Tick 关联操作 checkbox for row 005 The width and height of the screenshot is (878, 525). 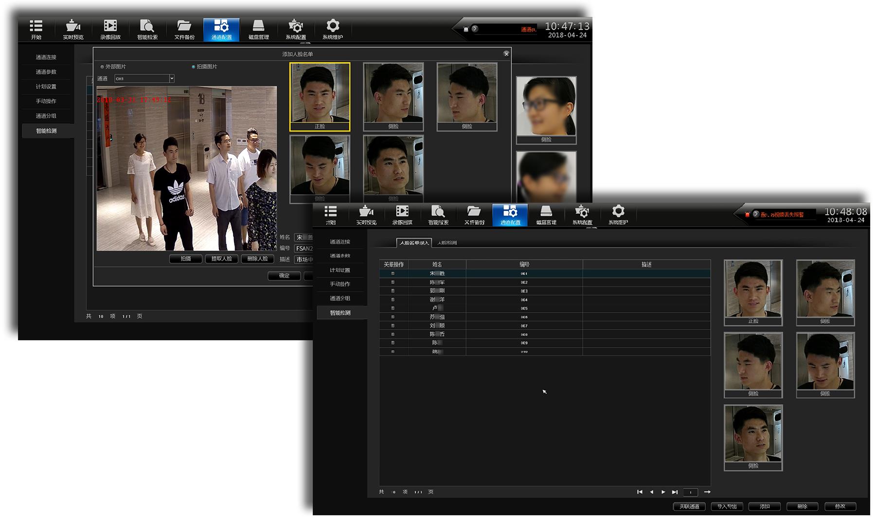pos(393,308)
